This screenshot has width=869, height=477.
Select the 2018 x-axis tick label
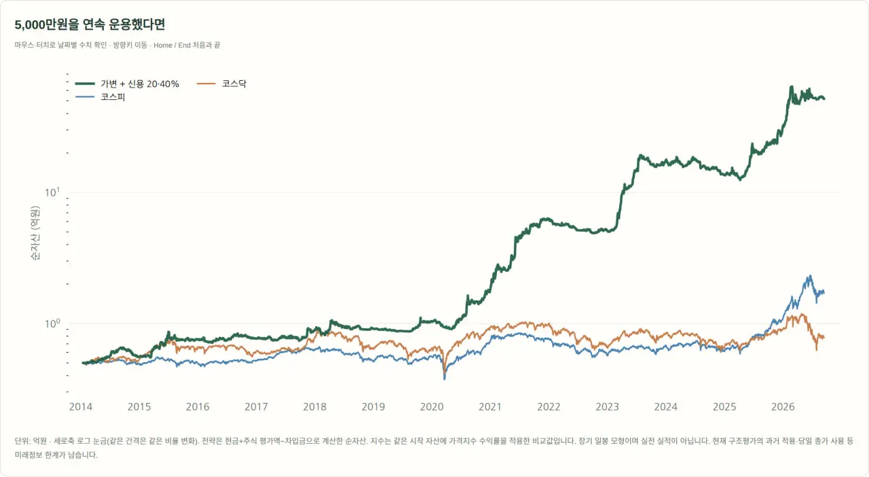coord(315,407)
